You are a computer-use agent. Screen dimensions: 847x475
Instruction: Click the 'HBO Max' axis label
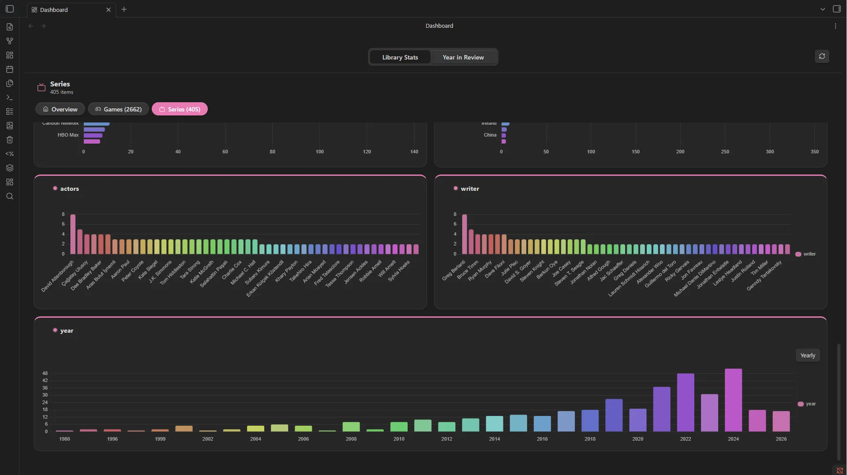pyautogui.click(x=68, y=135)
